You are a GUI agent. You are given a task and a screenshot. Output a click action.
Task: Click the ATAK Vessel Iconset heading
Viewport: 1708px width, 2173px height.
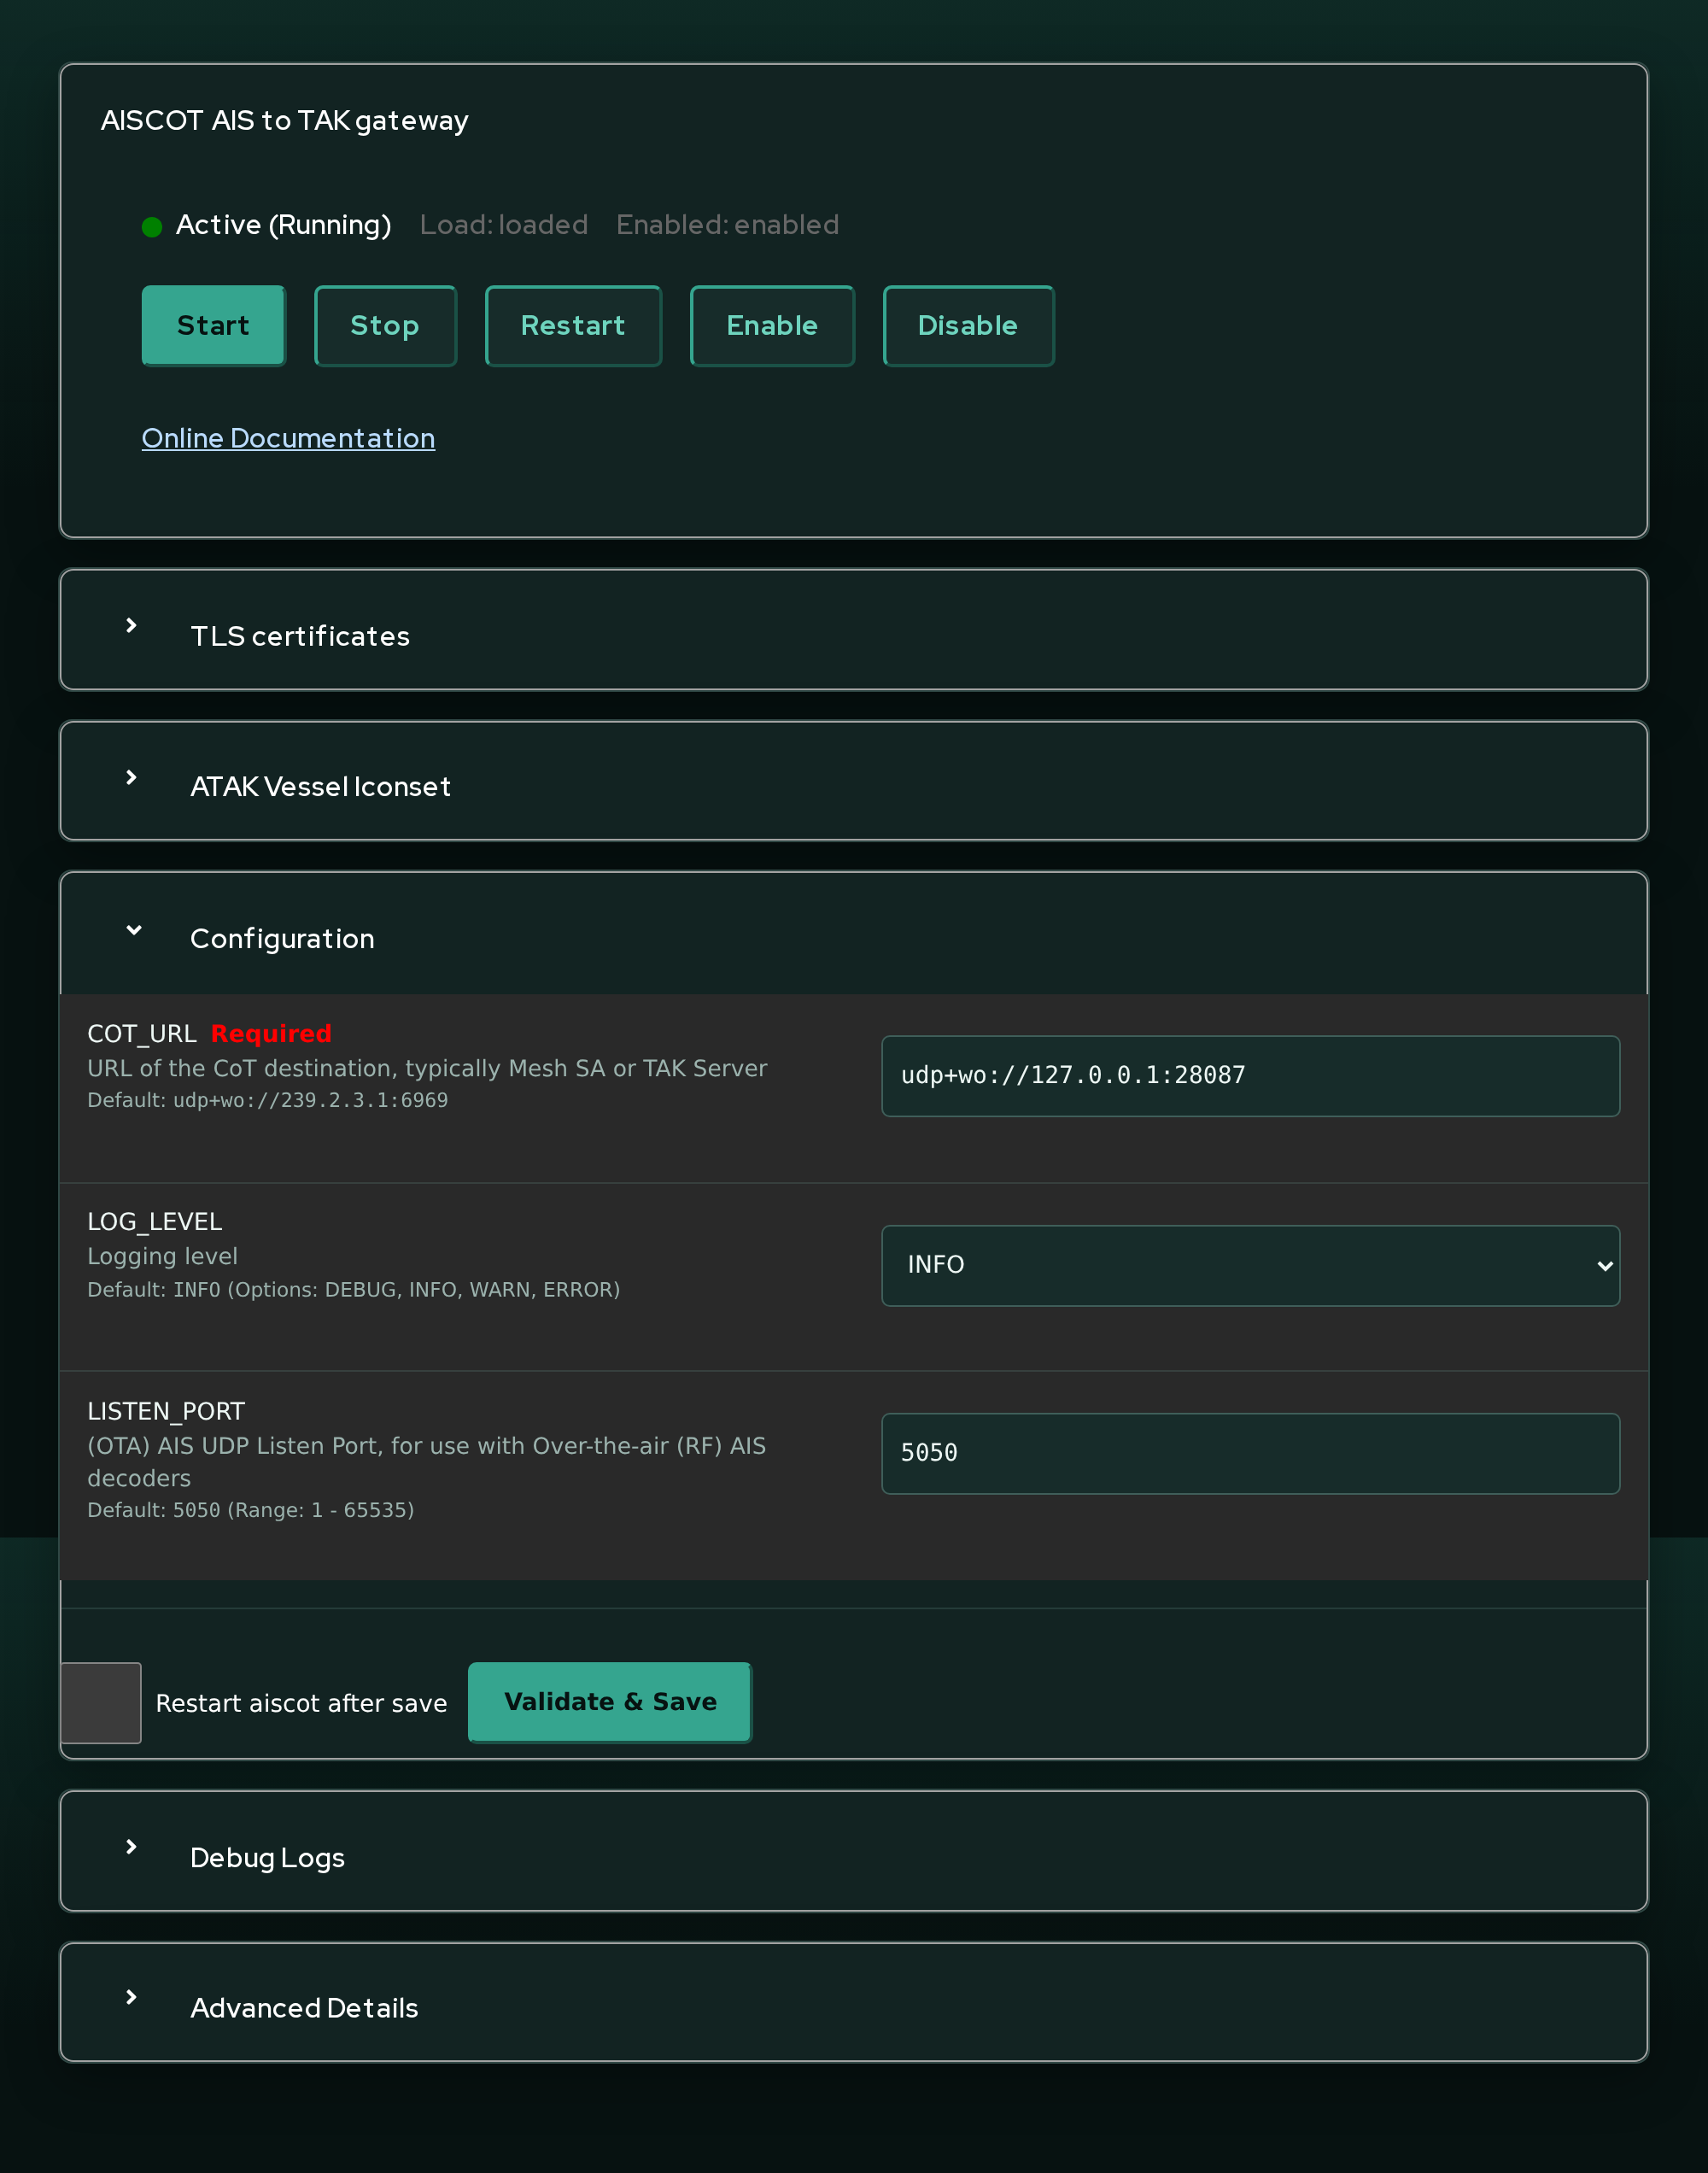[x=320, y=787]
